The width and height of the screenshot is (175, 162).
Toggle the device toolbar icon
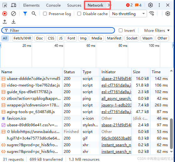pos(14,5)
